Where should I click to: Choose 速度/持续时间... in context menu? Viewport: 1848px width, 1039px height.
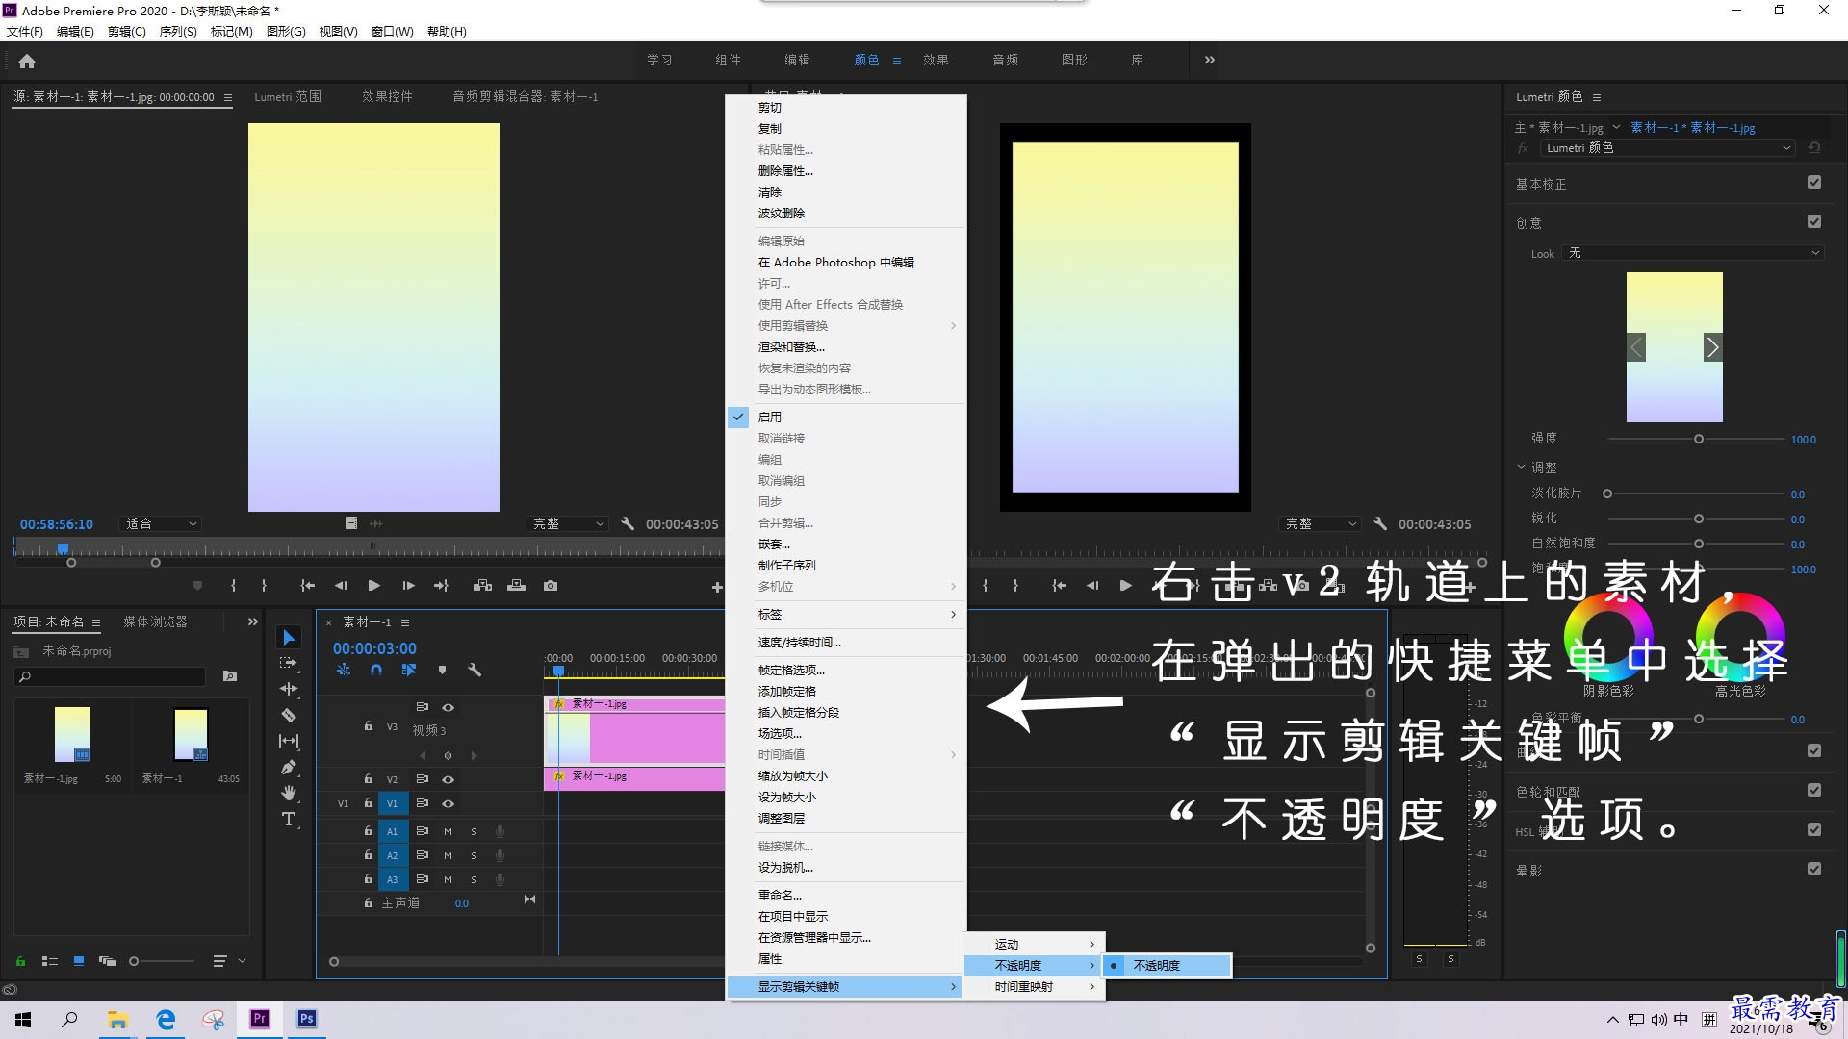click(x=846, y=643)
